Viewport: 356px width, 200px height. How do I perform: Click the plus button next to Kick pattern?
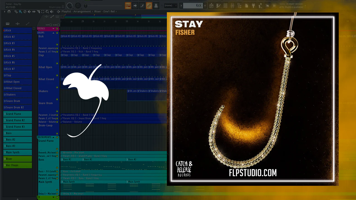pos(205,6)
